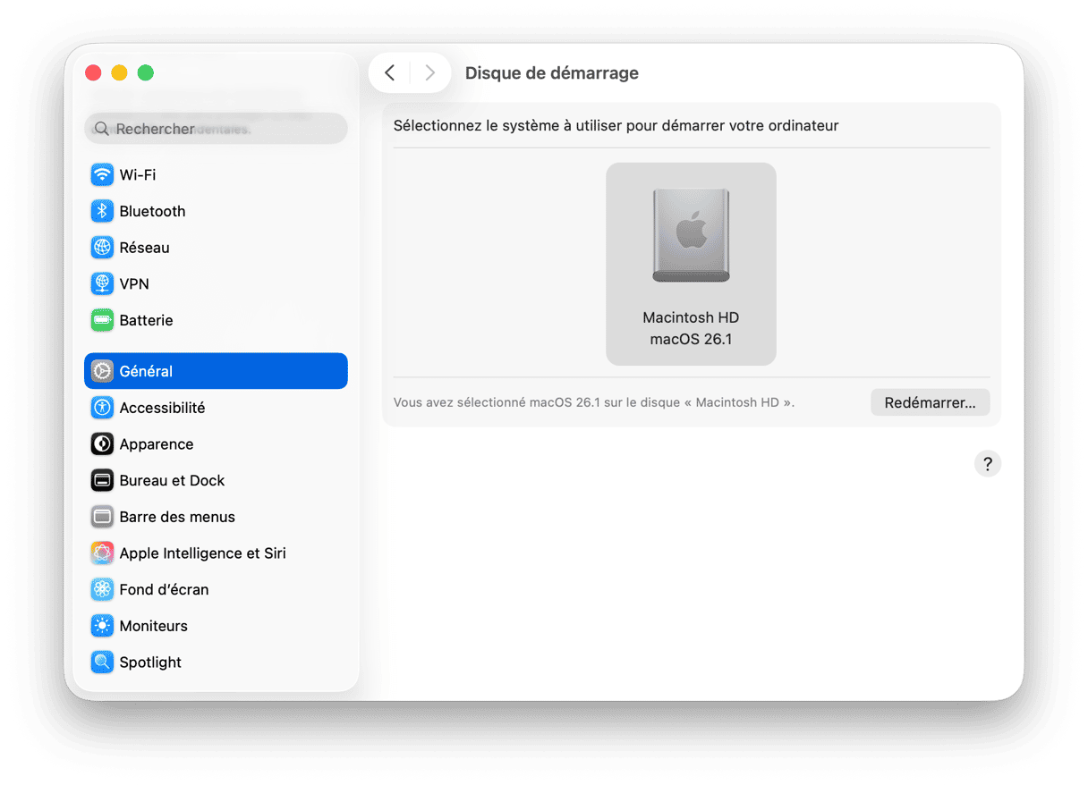Open Accessibilité via its icon

102,408
